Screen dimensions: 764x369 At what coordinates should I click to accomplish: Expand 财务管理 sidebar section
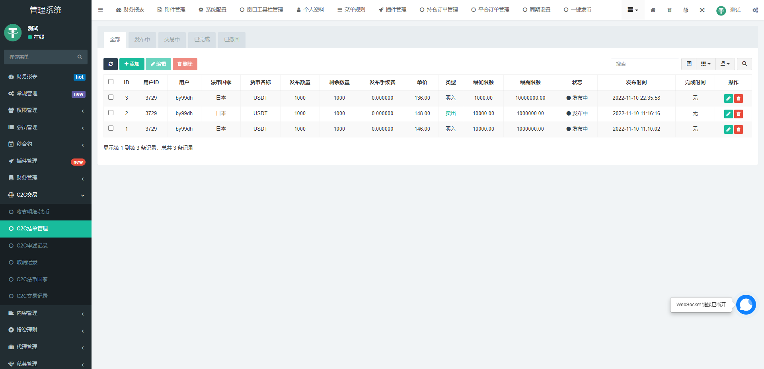[46, 178]
